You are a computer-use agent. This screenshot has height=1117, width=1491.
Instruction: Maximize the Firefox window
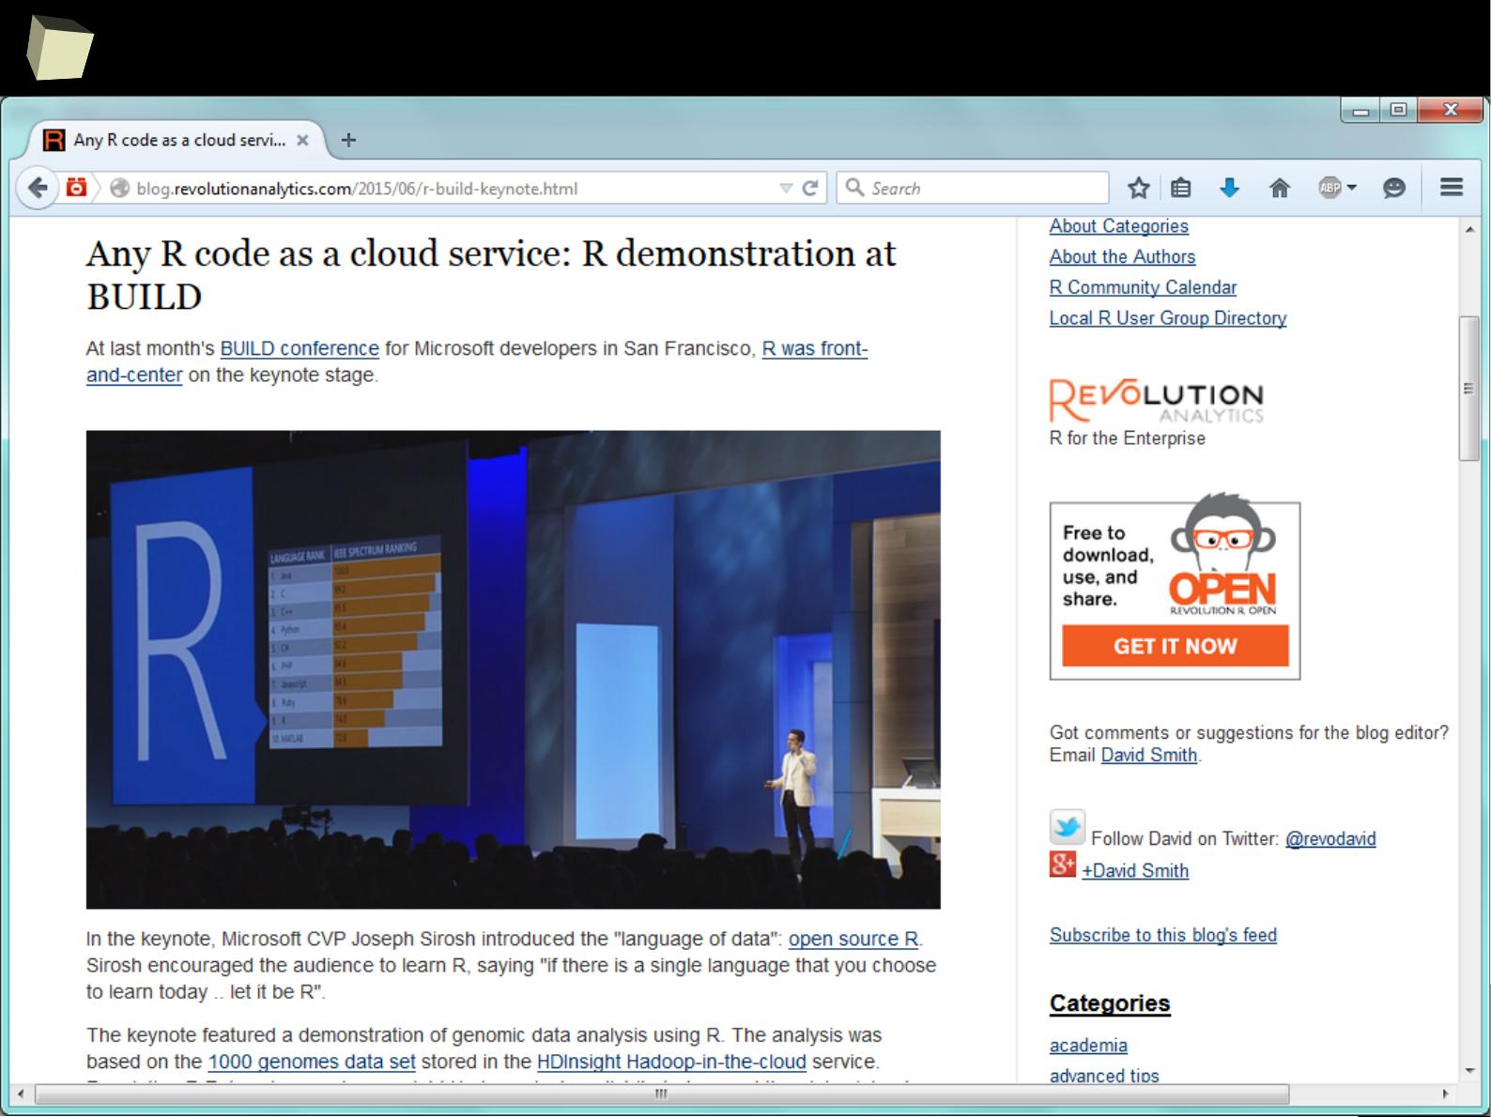(x=1398, y=111)
